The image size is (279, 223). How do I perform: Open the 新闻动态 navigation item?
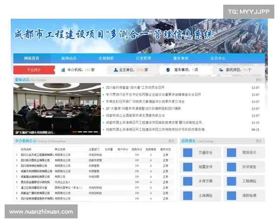pyautogui.click(x=69, y=58)
